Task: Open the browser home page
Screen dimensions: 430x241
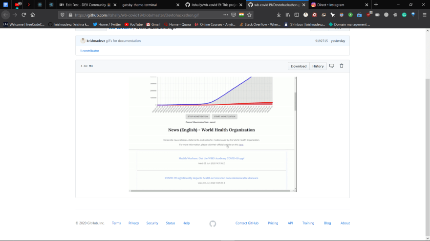Action: [x=33, y=15]
